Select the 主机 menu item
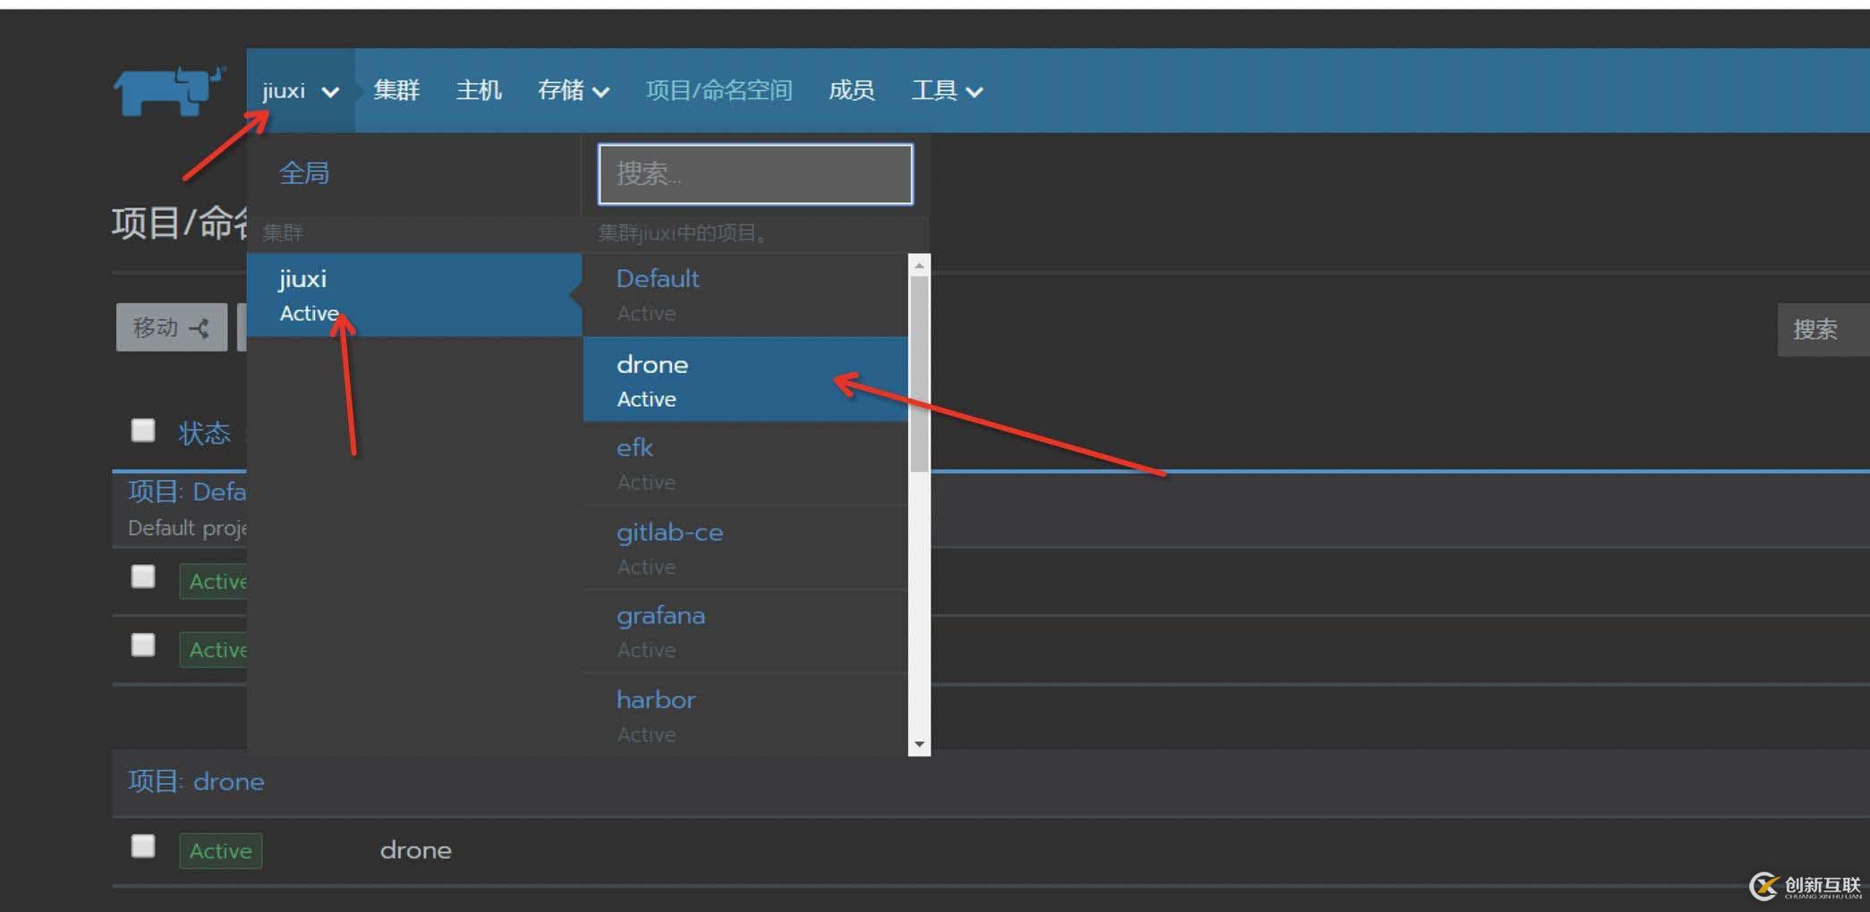The width and height of the screenshot is (1870, 912). [479, 90]
